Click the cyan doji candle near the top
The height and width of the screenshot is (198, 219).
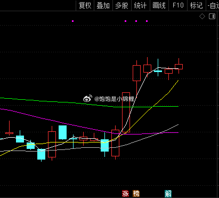click(158, 71)
